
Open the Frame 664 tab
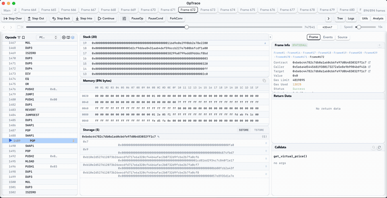pos(29,10)
